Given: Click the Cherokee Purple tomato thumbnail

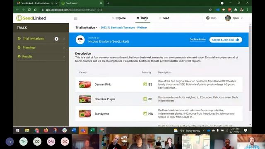Looking at the screenshot, I should pyautogui.click(x=85, y=99).
